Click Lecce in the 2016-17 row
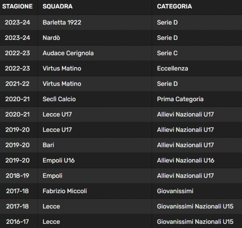Viewport: 242px width, 228px height. 51,222
